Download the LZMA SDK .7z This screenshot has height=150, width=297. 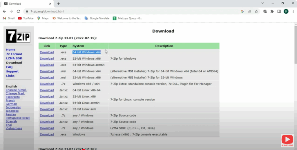click(x=47, y=128)
